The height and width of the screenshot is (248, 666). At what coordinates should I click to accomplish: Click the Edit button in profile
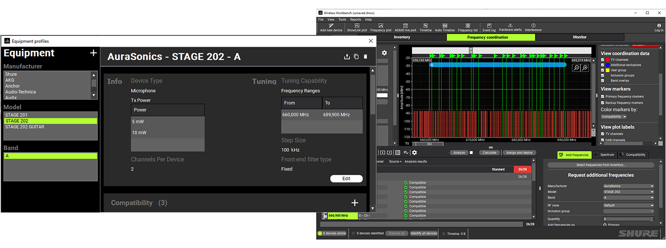click(x=346, y=179)
